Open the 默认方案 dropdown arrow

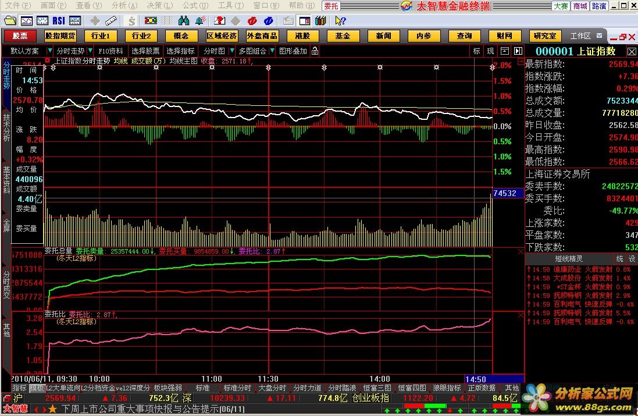pyautogui.click(x=49, y=51)
